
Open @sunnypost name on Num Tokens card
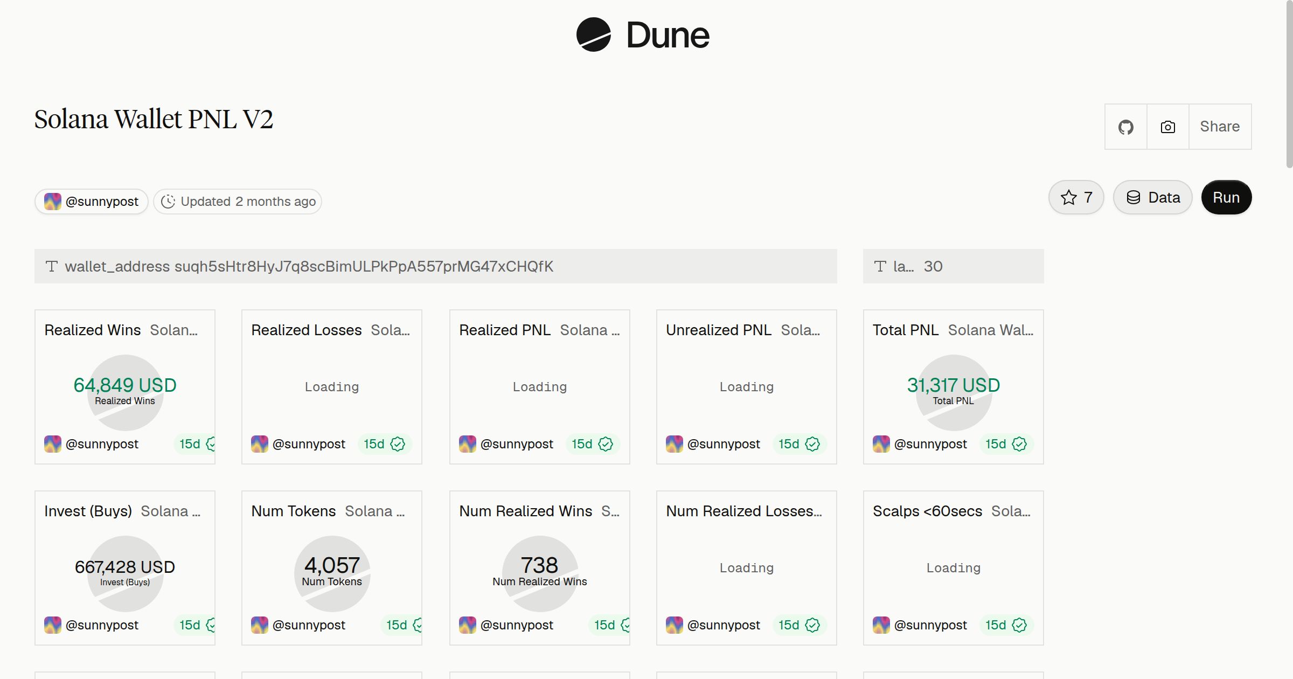click(x=309, y=625)
